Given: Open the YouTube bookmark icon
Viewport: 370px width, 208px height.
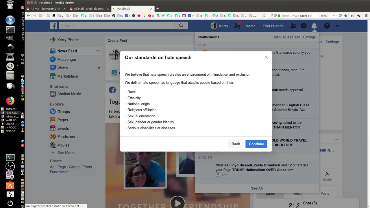Looking at the screenshot, I should [x=139, y=16].
